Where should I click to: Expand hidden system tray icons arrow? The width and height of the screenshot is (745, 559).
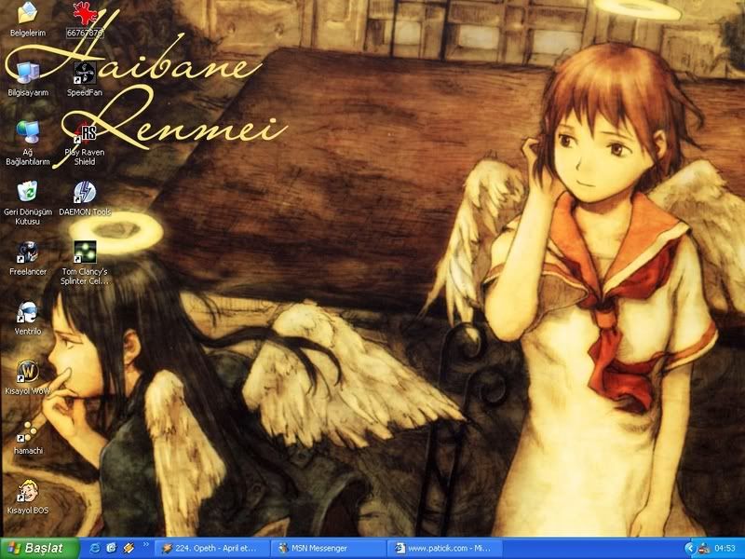point(690,548)
